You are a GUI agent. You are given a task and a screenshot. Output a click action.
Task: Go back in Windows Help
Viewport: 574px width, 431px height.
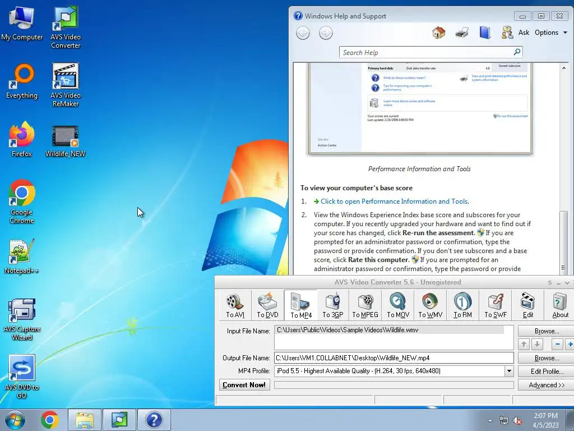click(x=303, y=33)
